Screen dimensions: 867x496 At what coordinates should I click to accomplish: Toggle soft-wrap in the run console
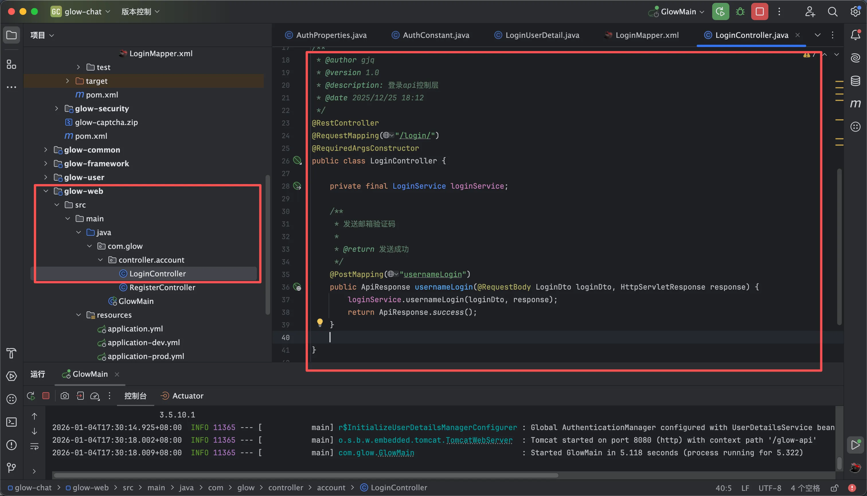point(34,446)
